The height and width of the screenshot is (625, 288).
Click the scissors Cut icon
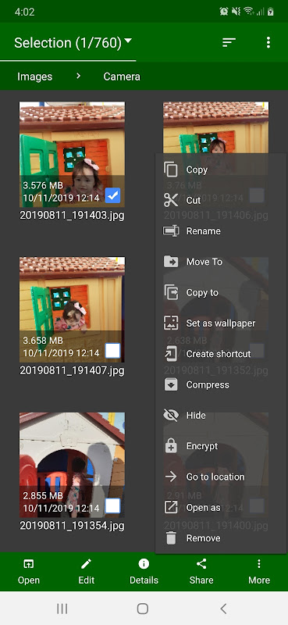[171, 200]
